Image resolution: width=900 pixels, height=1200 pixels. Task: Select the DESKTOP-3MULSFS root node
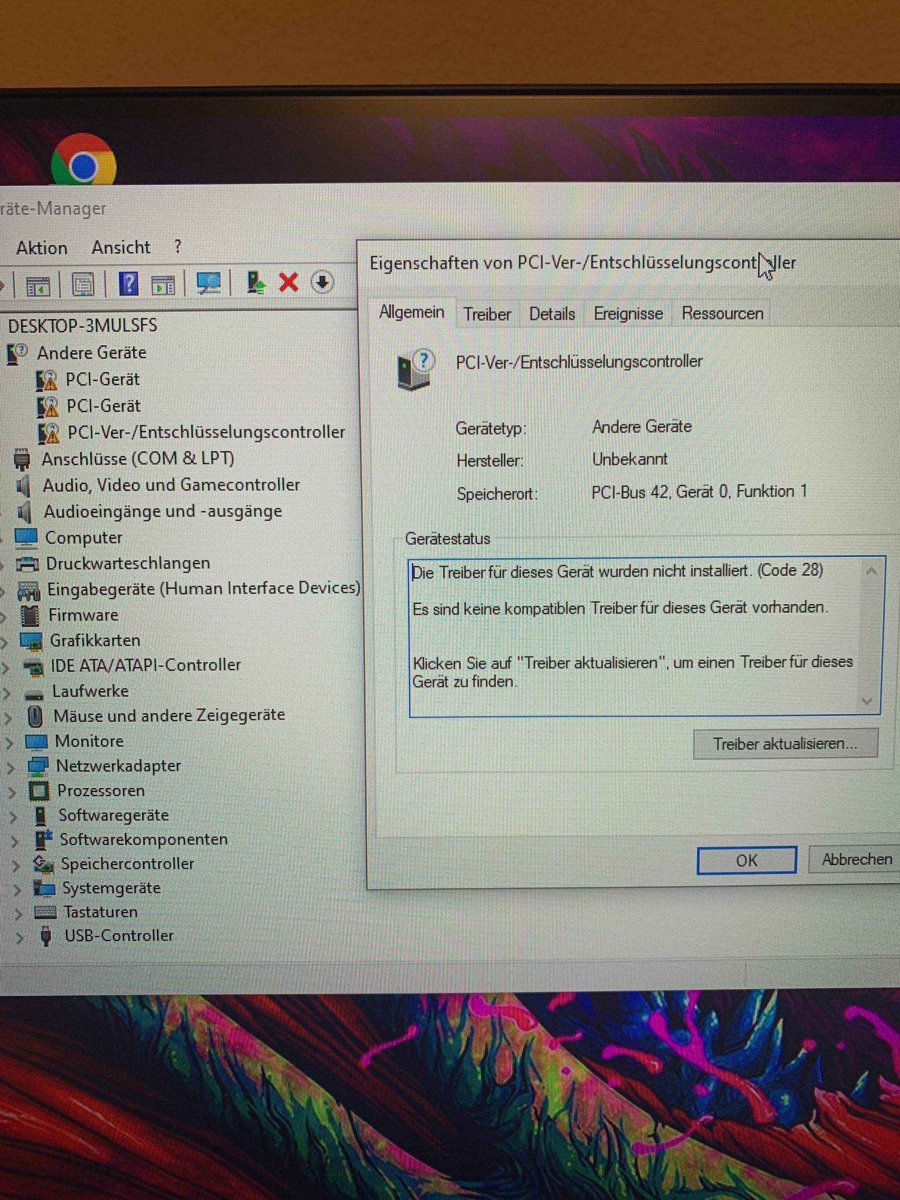click(x=82, y=325)
